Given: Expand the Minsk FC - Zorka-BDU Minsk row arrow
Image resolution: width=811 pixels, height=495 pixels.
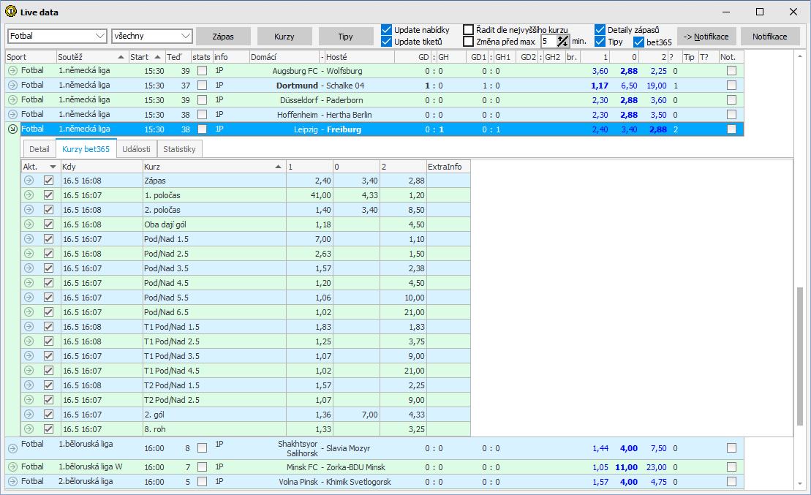Looking at the screenshot, I should pyautogui.click(x=12, y=467).
